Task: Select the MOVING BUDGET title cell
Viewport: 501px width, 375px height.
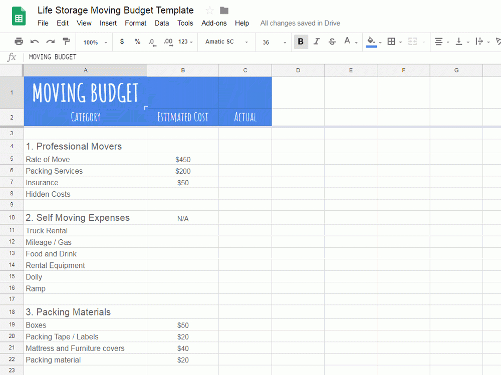Action: click(x=86, y=93)
